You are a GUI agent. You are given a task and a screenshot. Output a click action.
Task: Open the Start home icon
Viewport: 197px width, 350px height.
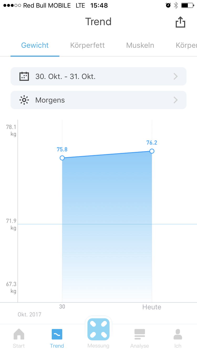19,334
